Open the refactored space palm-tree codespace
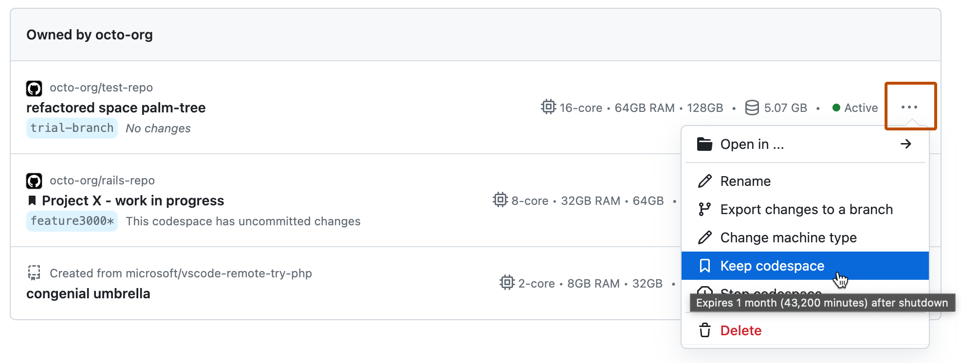This screenshot has height=363, width=961. (115, 108)
